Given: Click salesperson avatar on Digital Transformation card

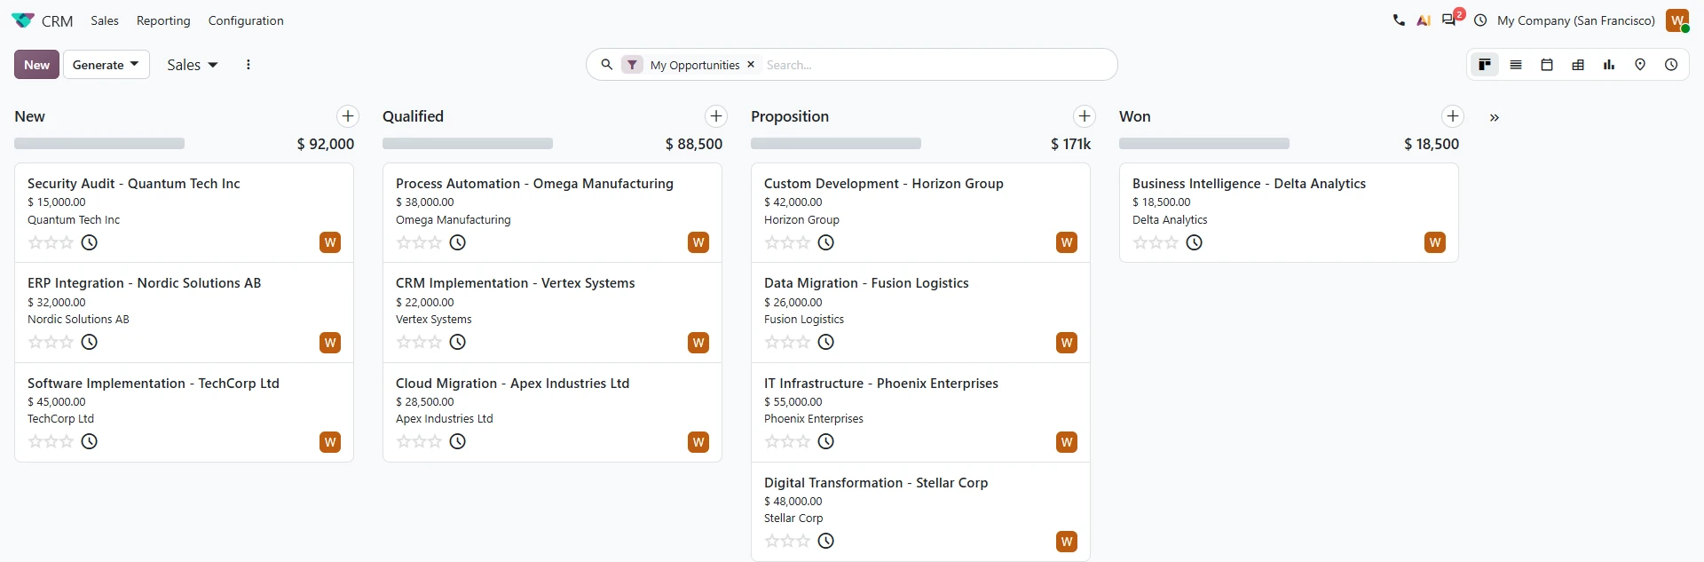Looking at the screenshot, I should 1067,542.
